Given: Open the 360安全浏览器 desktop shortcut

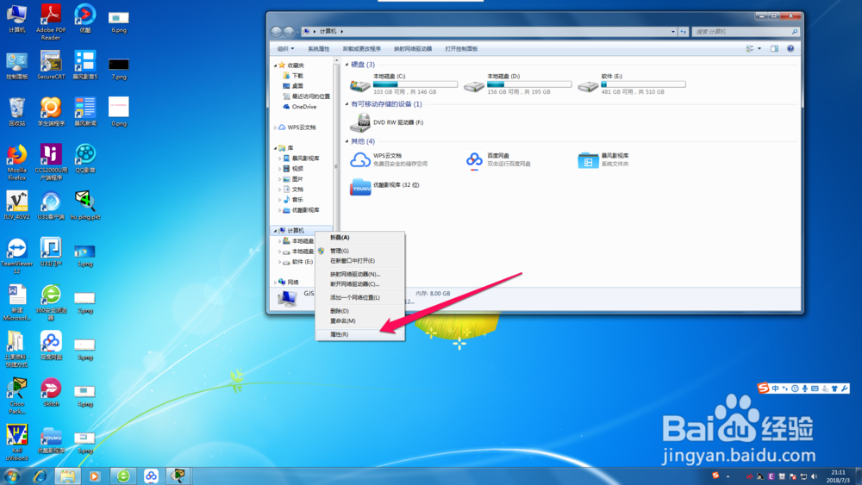Looking at the screenshot, I should pyautogui.click(x=51, y=302).
